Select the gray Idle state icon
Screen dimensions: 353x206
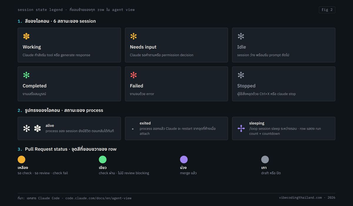pyautogui.click(x=241, y=36)
